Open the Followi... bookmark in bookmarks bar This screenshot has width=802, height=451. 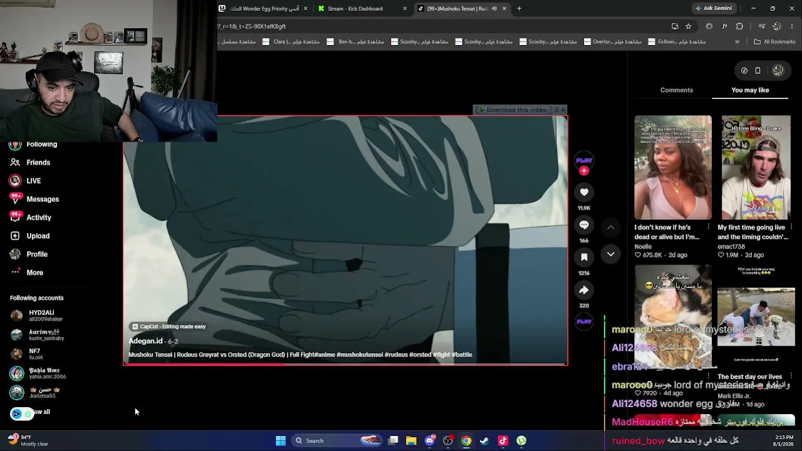tap(678, 42)
